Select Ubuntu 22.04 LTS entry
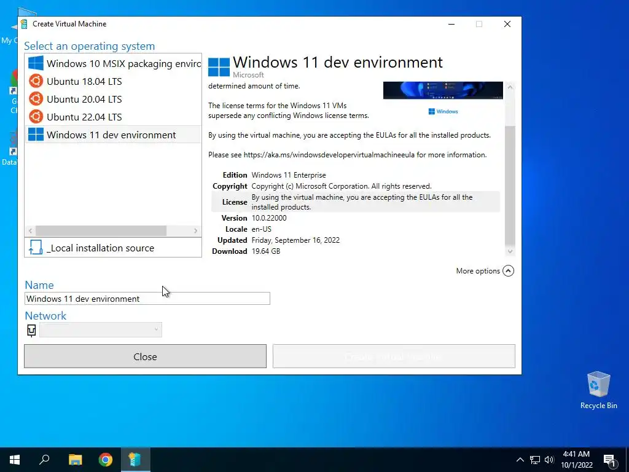The height and width of the screenshot is (472, 629). point(113,117)
